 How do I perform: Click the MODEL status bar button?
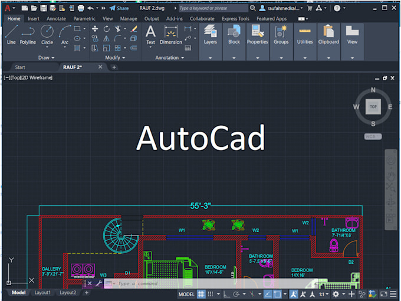186,295
